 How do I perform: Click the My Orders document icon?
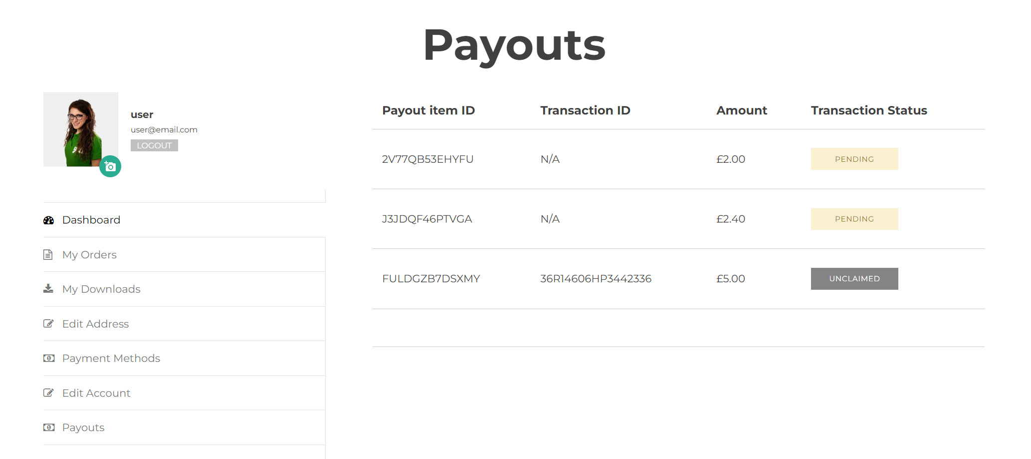click(48, 255)
